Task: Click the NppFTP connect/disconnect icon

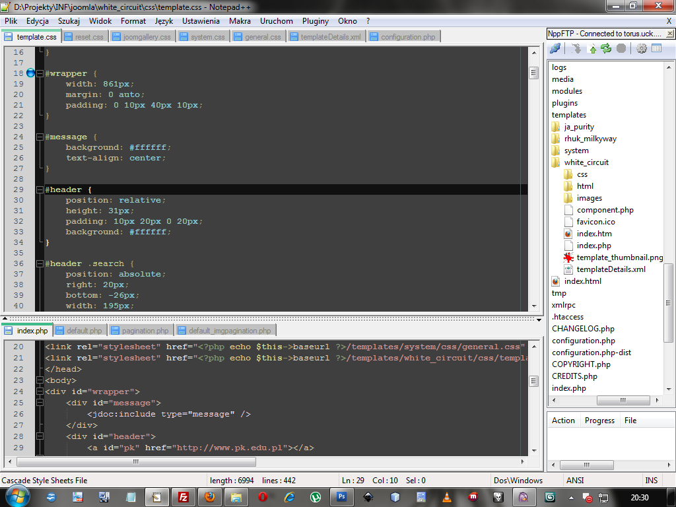Action: click(555, 48)
